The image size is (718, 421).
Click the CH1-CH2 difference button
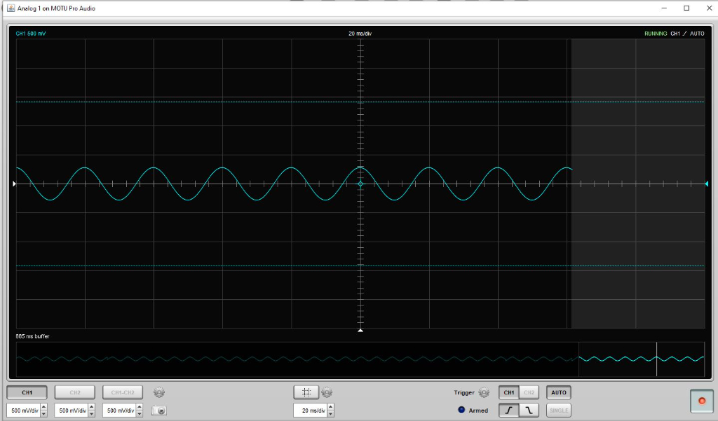(123, 392)
